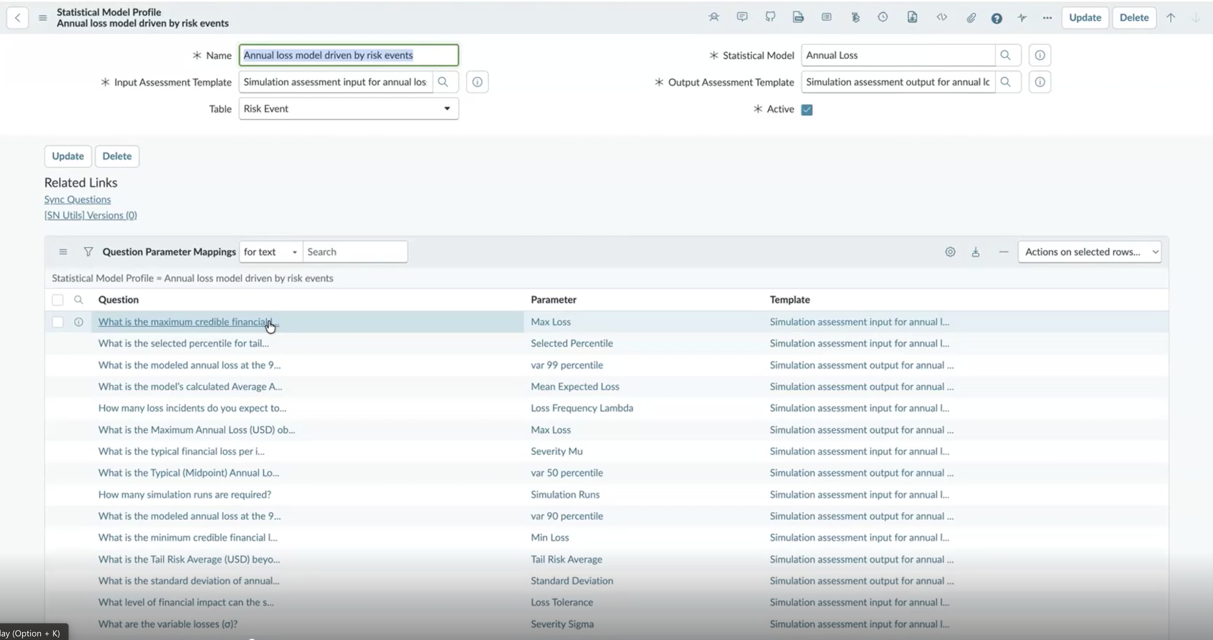1213x640 pixels.
Task: Click the document icon next to GitHub icon
Action: pos(798,17)
